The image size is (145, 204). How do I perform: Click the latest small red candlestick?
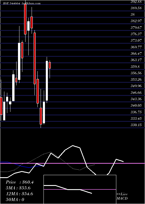coord(50,65)
